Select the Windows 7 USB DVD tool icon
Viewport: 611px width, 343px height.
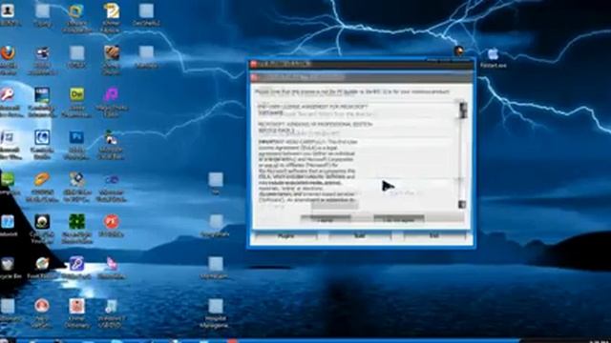tap(111, 306)
